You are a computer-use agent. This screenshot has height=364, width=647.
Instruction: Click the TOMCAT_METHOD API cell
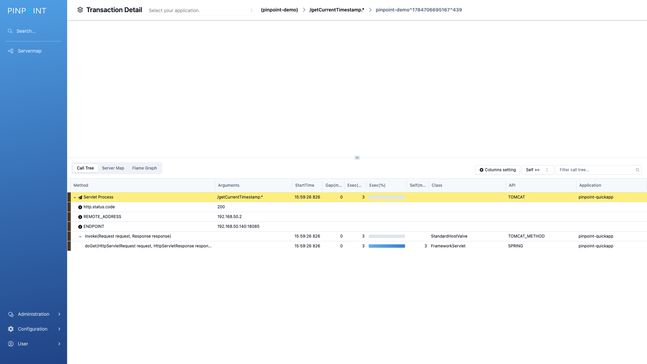tap(526, 236)
